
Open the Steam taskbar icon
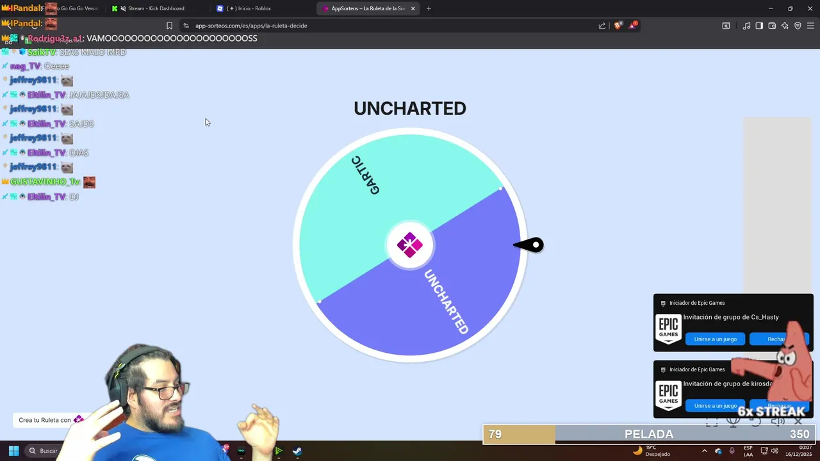point(298,451)
